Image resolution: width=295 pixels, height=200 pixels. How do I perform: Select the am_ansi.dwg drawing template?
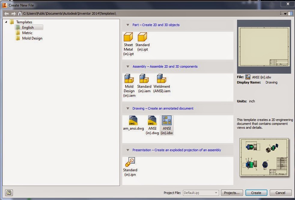133,123
